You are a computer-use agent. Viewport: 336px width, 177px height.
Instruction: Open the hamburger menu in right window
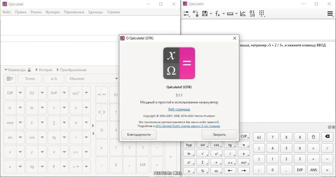330,14
